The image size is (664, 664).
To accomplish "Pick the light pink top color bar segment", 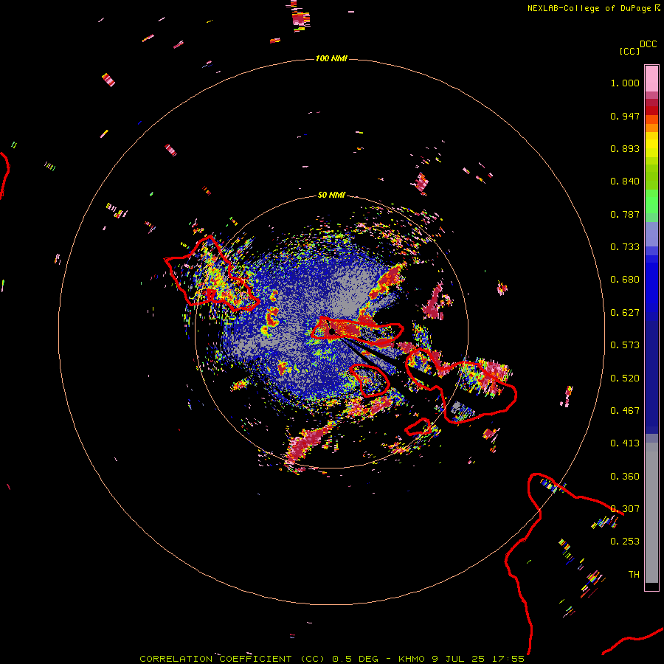I will pyautogui.click(x=651, y=79).
